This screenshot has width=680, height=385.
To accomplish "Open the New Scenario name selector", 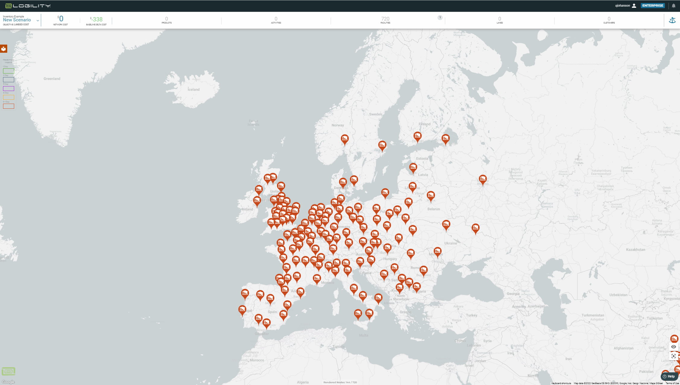I will [x=17, y=20].
